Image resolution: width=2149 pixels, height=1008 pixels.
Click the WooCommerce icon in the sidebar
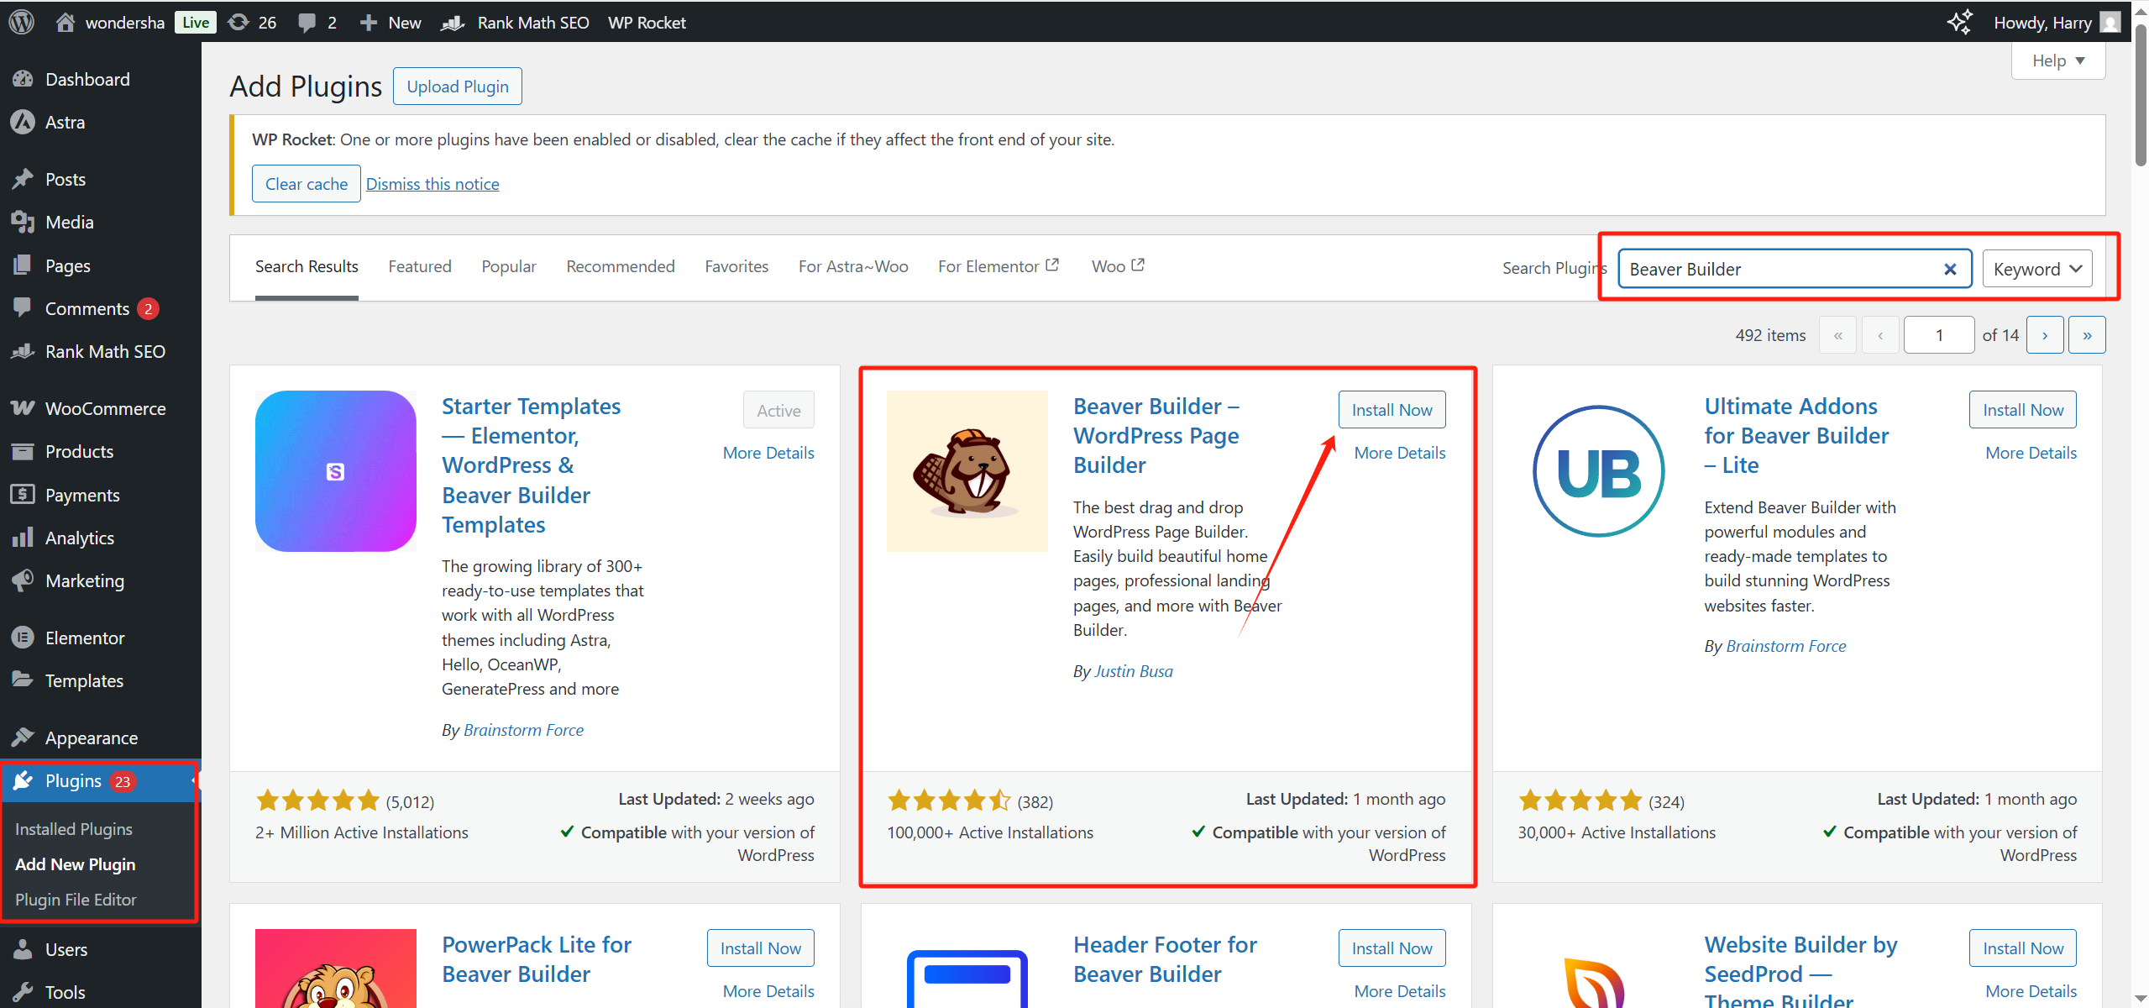tap(23, 408)
